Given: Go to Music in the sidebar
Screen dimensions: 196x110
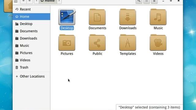Looking at the screenshot, I should (x=32, y=46).
